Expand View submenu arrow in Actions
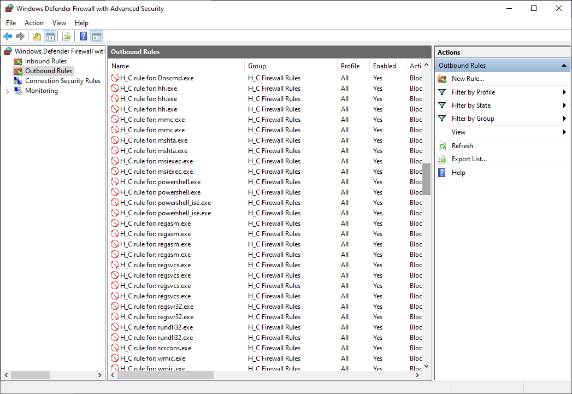The width and height of the screenshot is (572, 394). pyautogui.click(x=564, y=132)
